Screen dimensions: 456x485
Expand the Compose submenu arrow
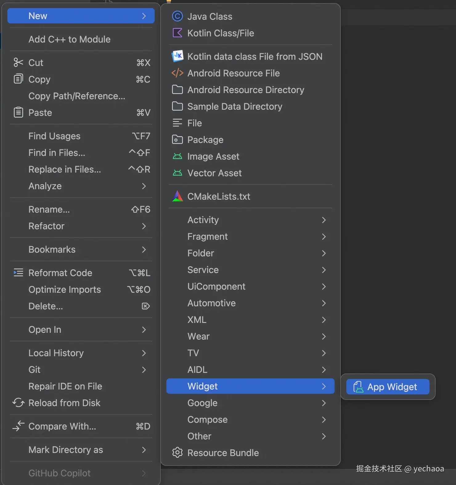(324, 420)
